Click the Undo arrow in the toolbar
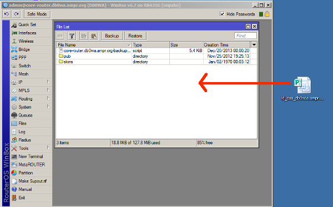Screen dimensions: 333x207 pyautogui.click(x=7, y=14)
